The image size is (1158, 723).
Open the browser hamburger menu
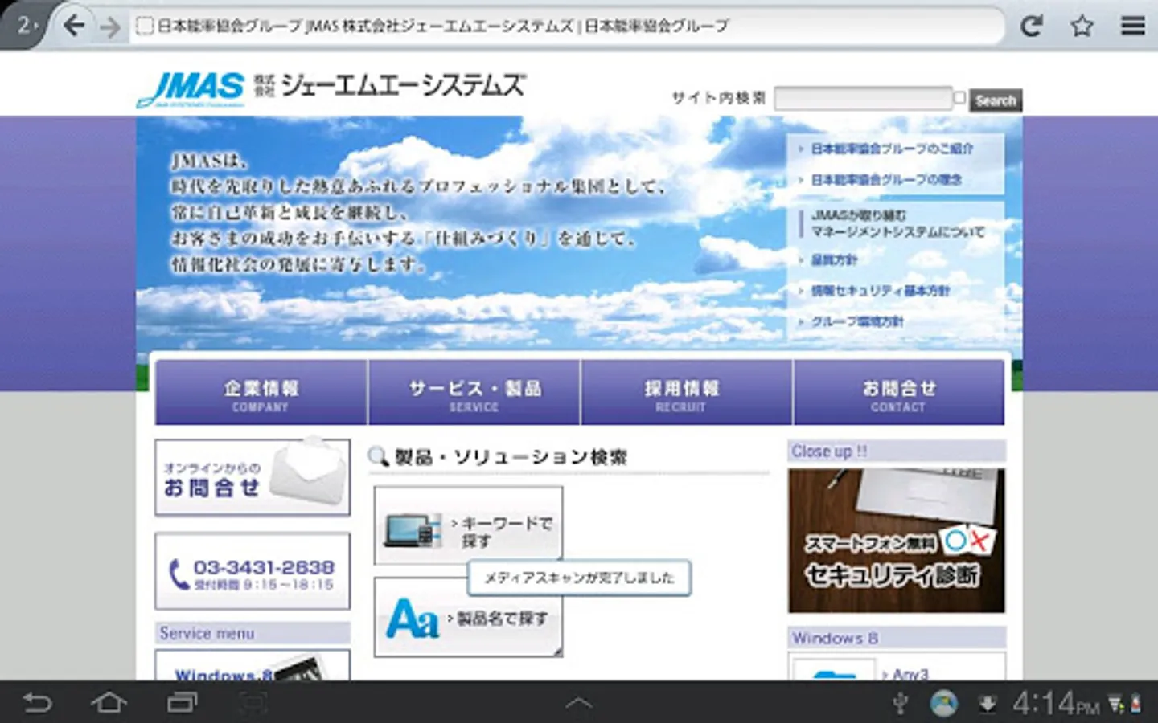click(1133, 27)
